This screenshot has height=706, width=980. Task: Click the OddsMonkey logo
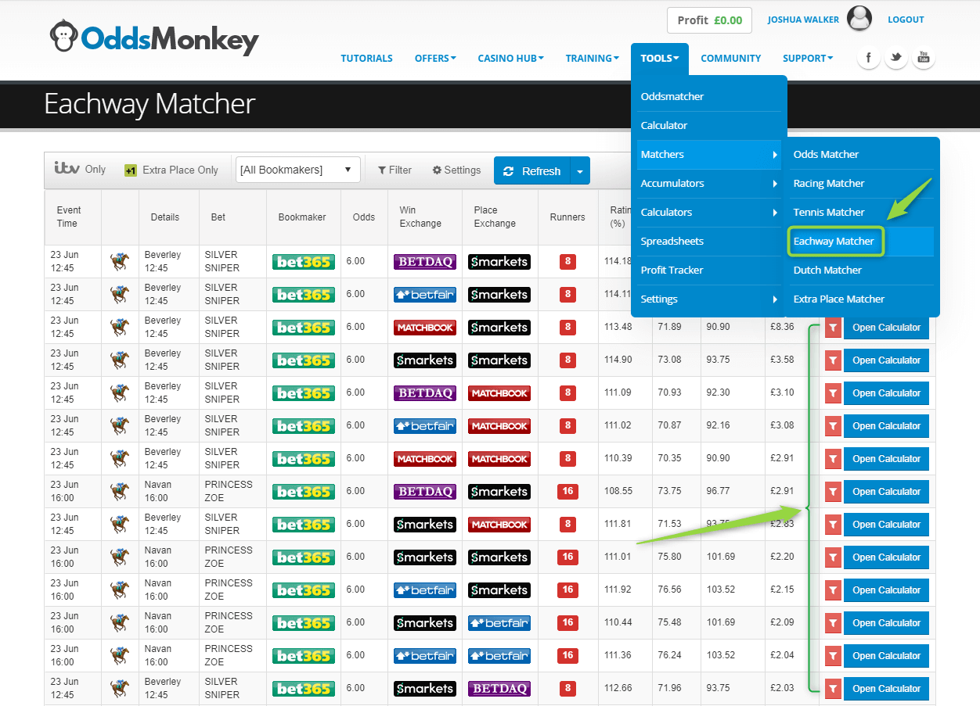pyautogui.click(x=154, y=36)
